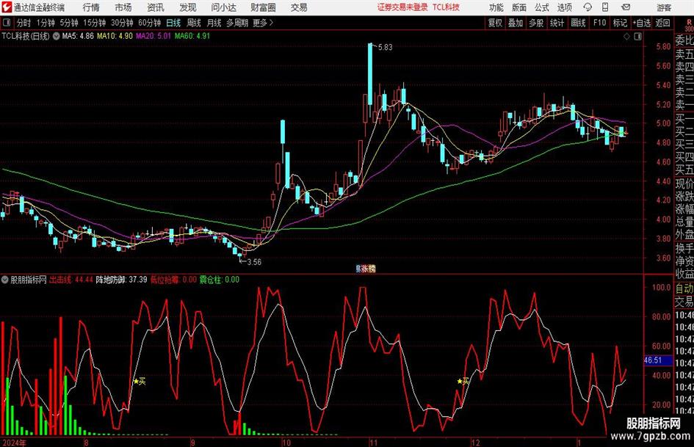Open the envelope messages icon
The height and width of the screenshot is (447, 694).
click(626, 7)
